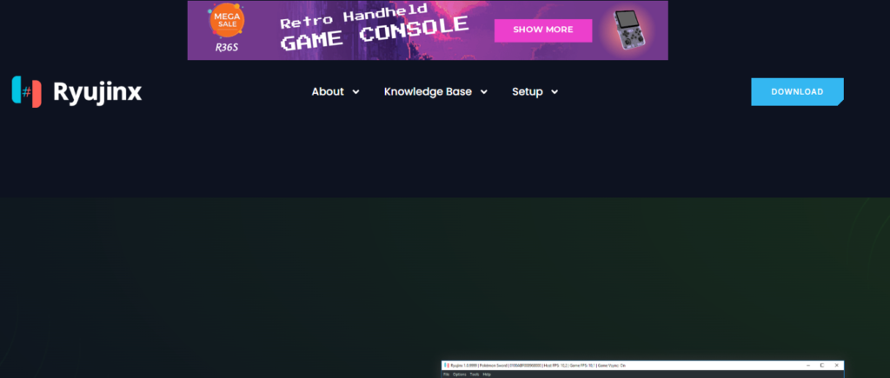Open the File menu in emulator window

(x=447, y=375)
